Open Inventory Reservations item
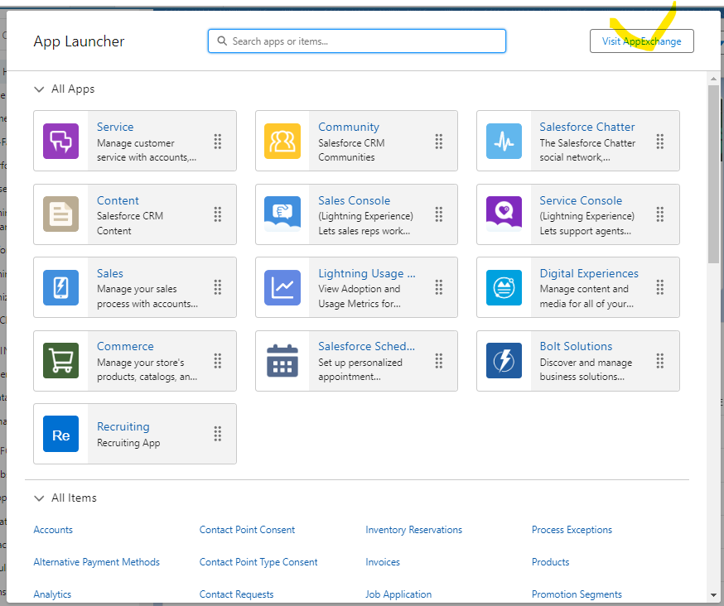 413,530
